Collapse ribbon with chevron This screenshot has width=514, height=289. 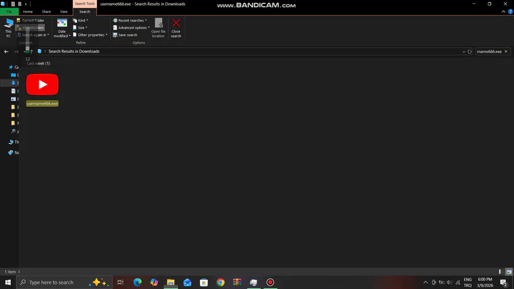504,11
